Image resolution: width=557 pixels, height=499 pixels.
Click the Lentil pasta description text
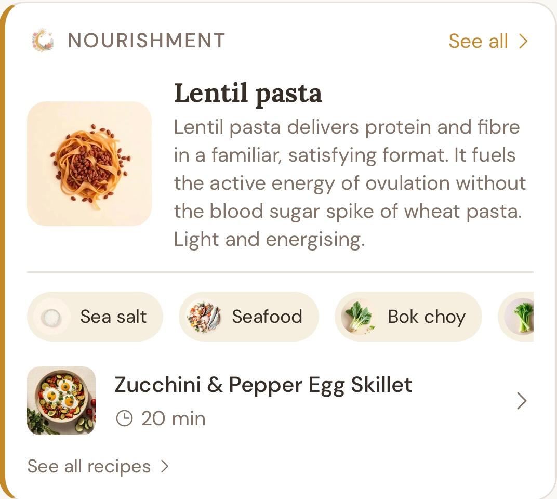350,183
